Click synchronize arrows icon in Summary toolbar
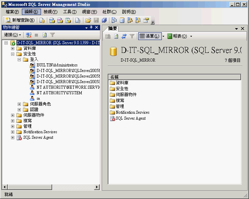 124,36
